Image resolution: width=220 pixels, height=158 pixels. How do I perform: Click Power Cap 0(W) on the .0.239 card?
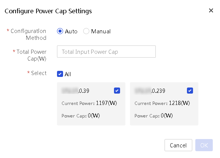point(154,116)
